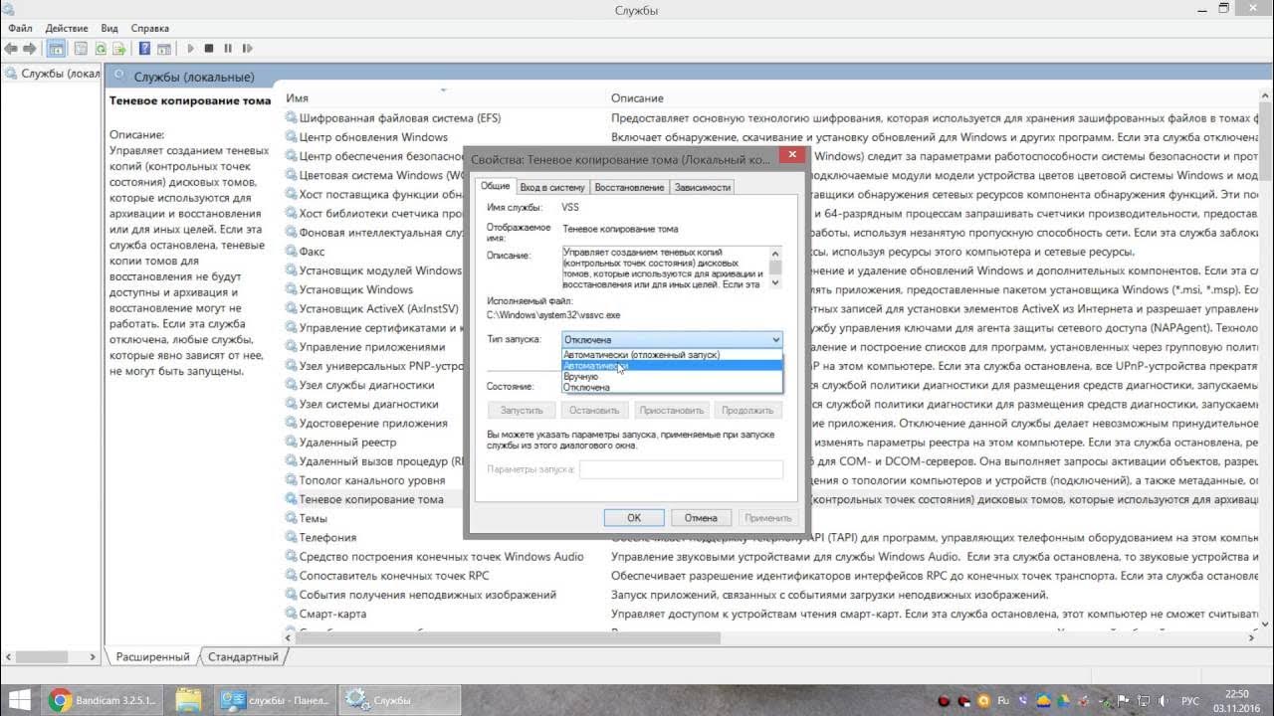Toggle the show/hide console tree toolbar icon
The width and height of the screenshot is (1274, 716).
point(57,48)
